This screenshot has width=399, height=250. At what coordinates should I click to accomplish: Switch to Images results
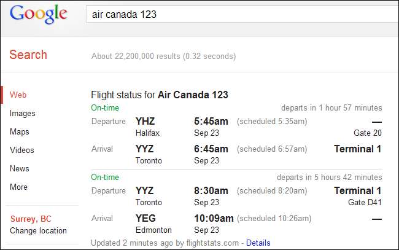(x=23, y=114)
